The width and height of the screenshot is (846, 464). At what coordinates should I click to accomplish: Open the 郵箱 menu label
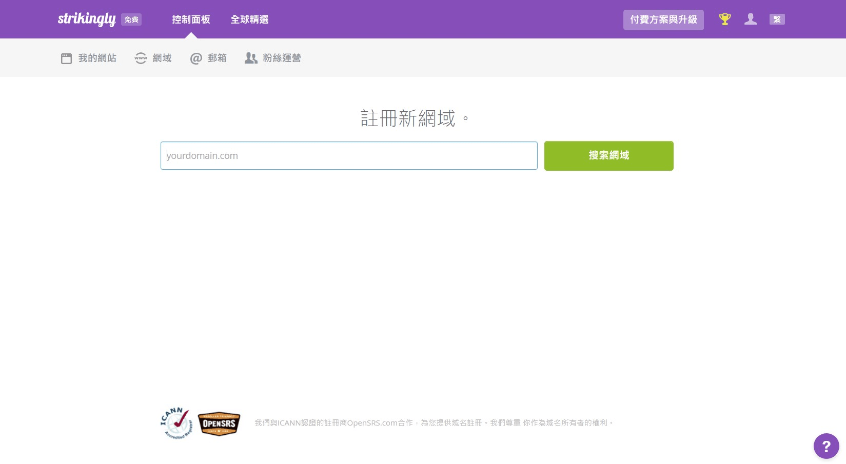[x=217, y=58]
